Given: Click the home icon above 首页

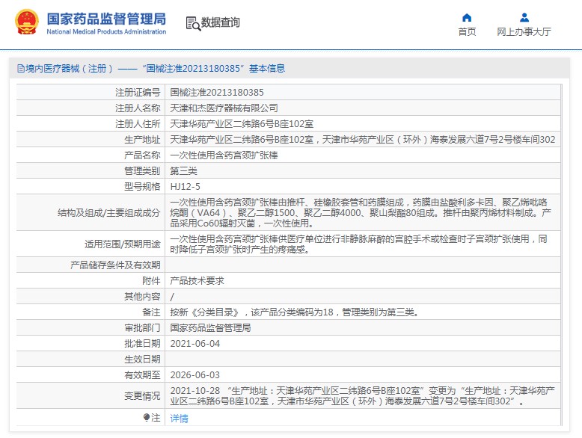Looking at the screenshot, I should pyautogui.click(x=467, y=17).
